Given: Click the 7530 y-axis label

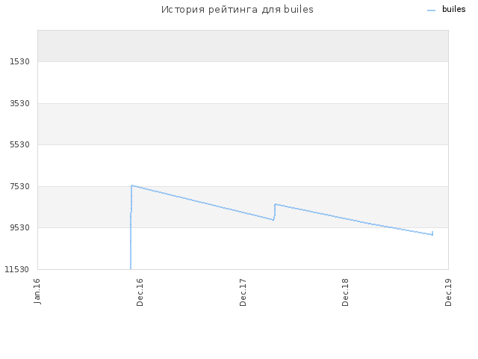Looking at the screenshot, I should click(x=19, y=186).
